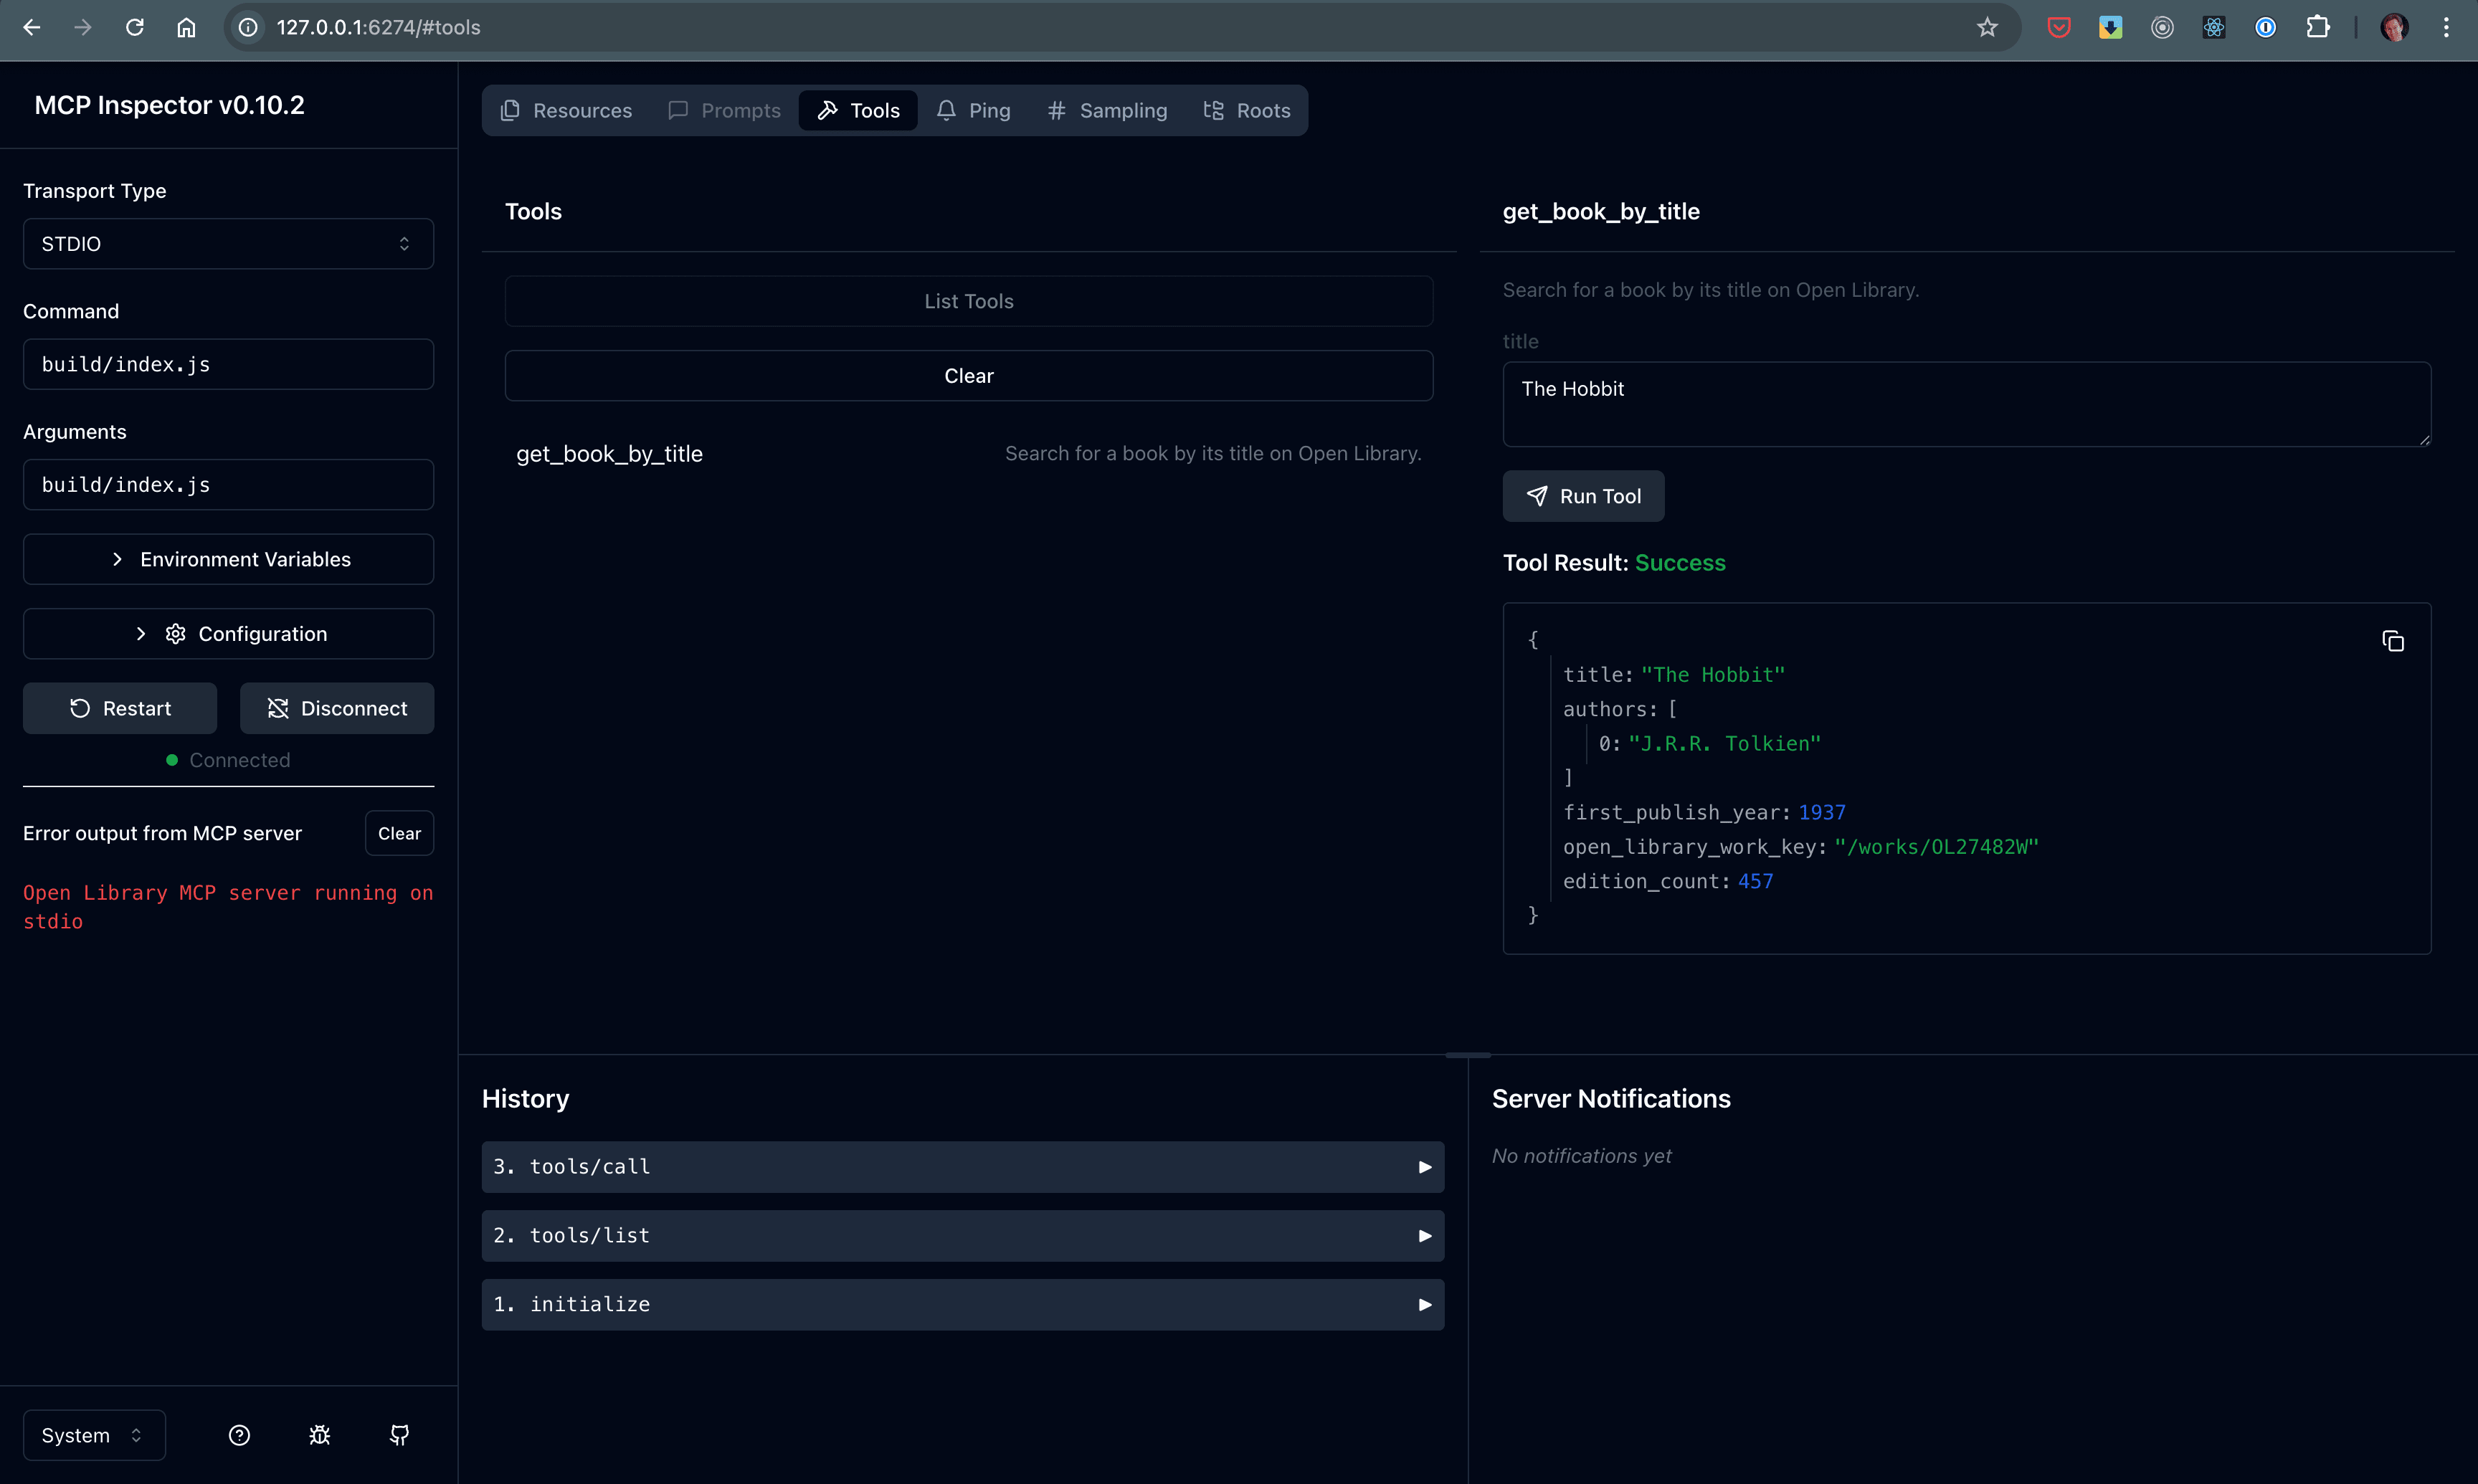Click the Disconnect button

tap(337, 708)
